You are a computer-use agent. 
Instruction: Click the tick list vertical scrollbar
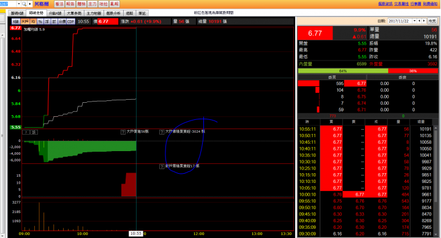click(x=435, y=180)
